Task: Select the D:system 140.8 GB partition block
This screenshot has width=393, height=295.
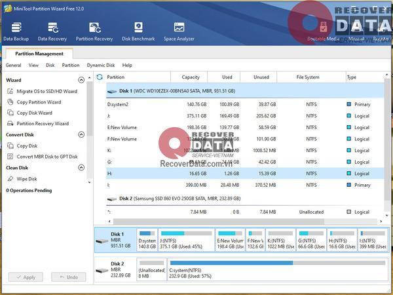Action: tap(147, 240)
